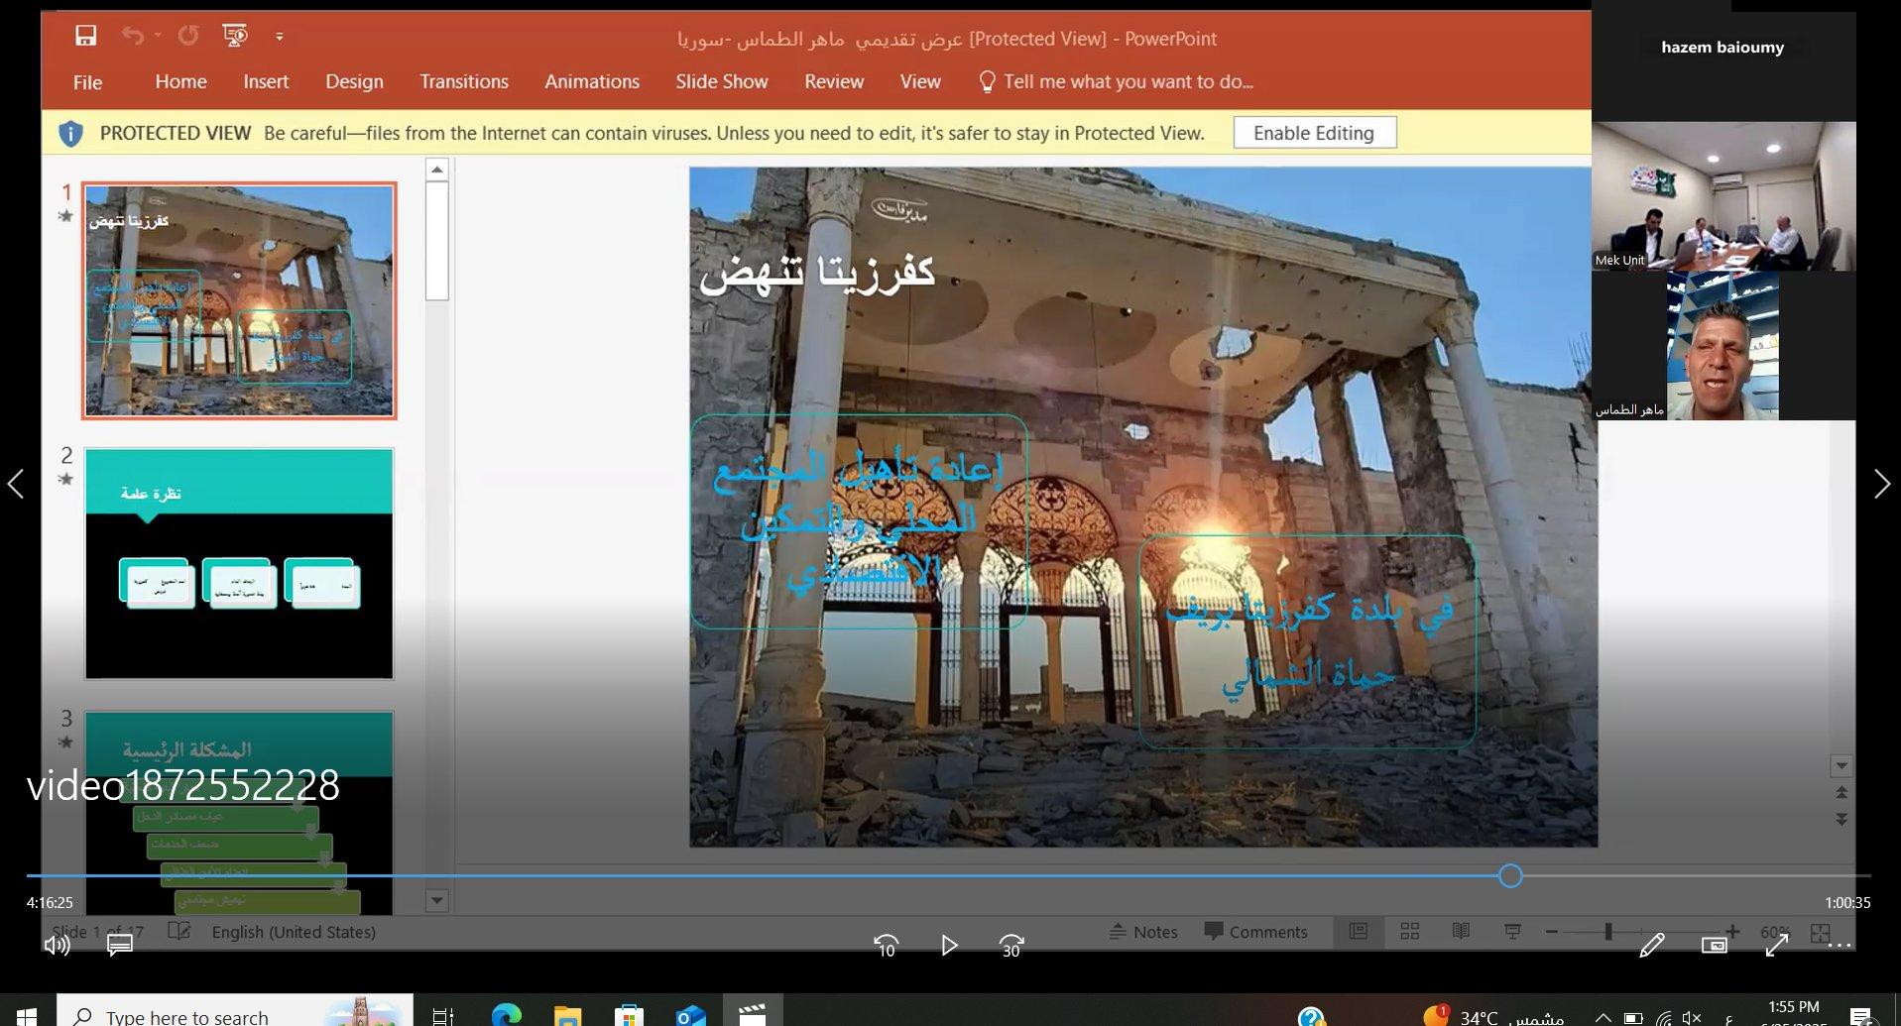Click the video seek bar handle
The width and height of the screenshot is (1901, 1026).
1510,875
